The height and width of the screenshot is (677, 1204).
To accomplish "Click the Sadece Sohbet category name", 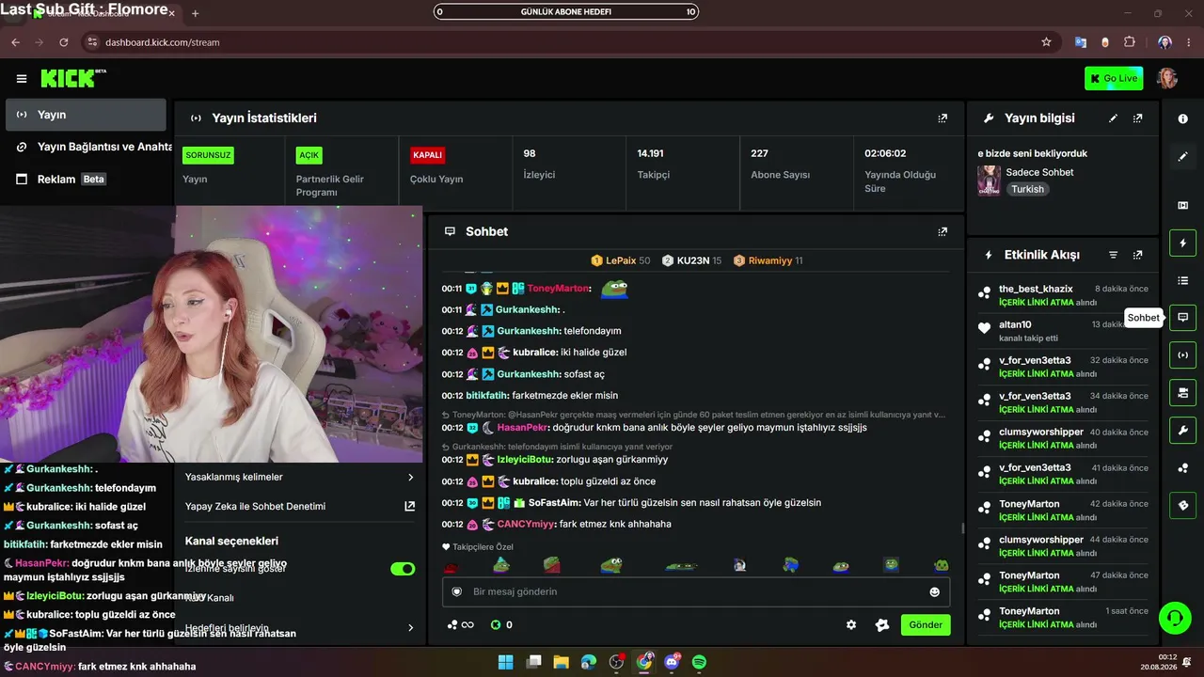I will point(1039,173).
